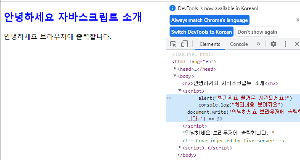Click the blue info icon in notification
This screenshot has width=300, height=160.
[173, 8]
